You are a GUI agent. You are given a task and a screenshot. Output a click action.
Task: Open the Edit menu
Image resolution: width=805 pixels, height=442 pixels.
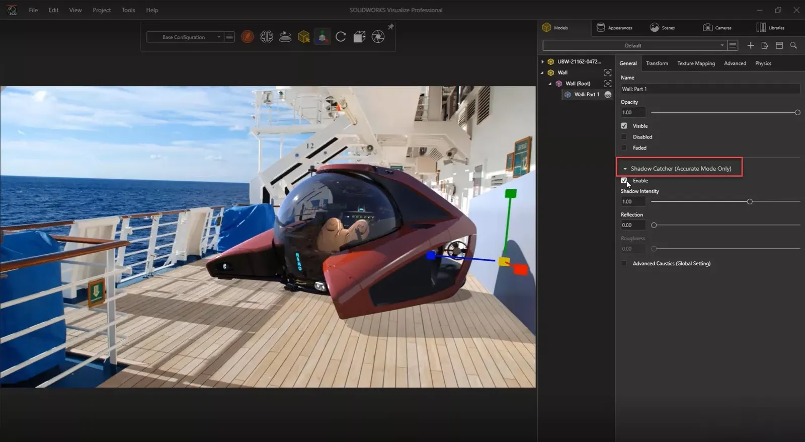coord(53,10)
